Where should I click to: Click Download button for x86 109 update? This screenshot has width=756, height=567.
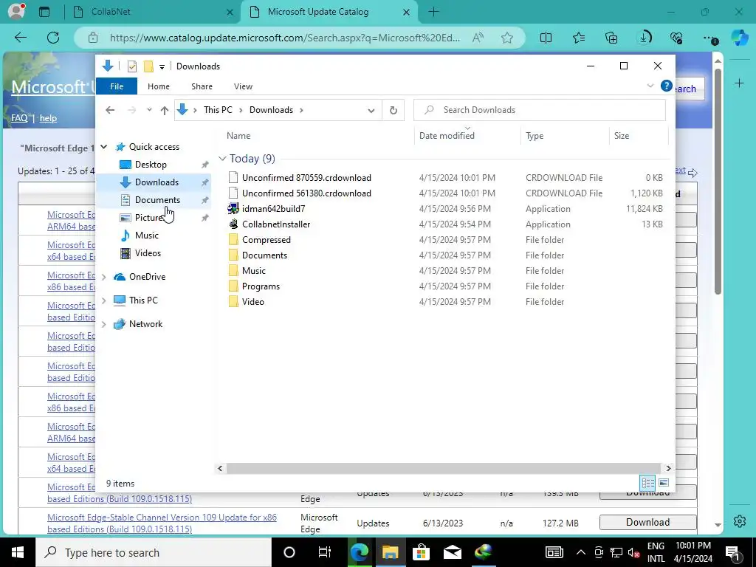coord(647,522)
